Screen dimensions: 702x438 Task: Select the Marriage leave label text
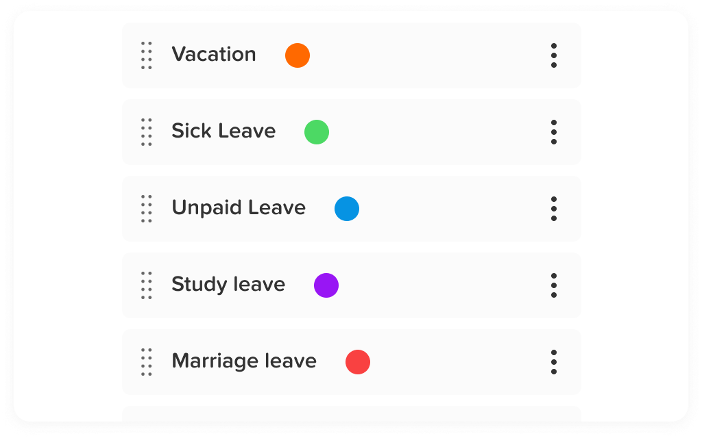click(244, 361)
